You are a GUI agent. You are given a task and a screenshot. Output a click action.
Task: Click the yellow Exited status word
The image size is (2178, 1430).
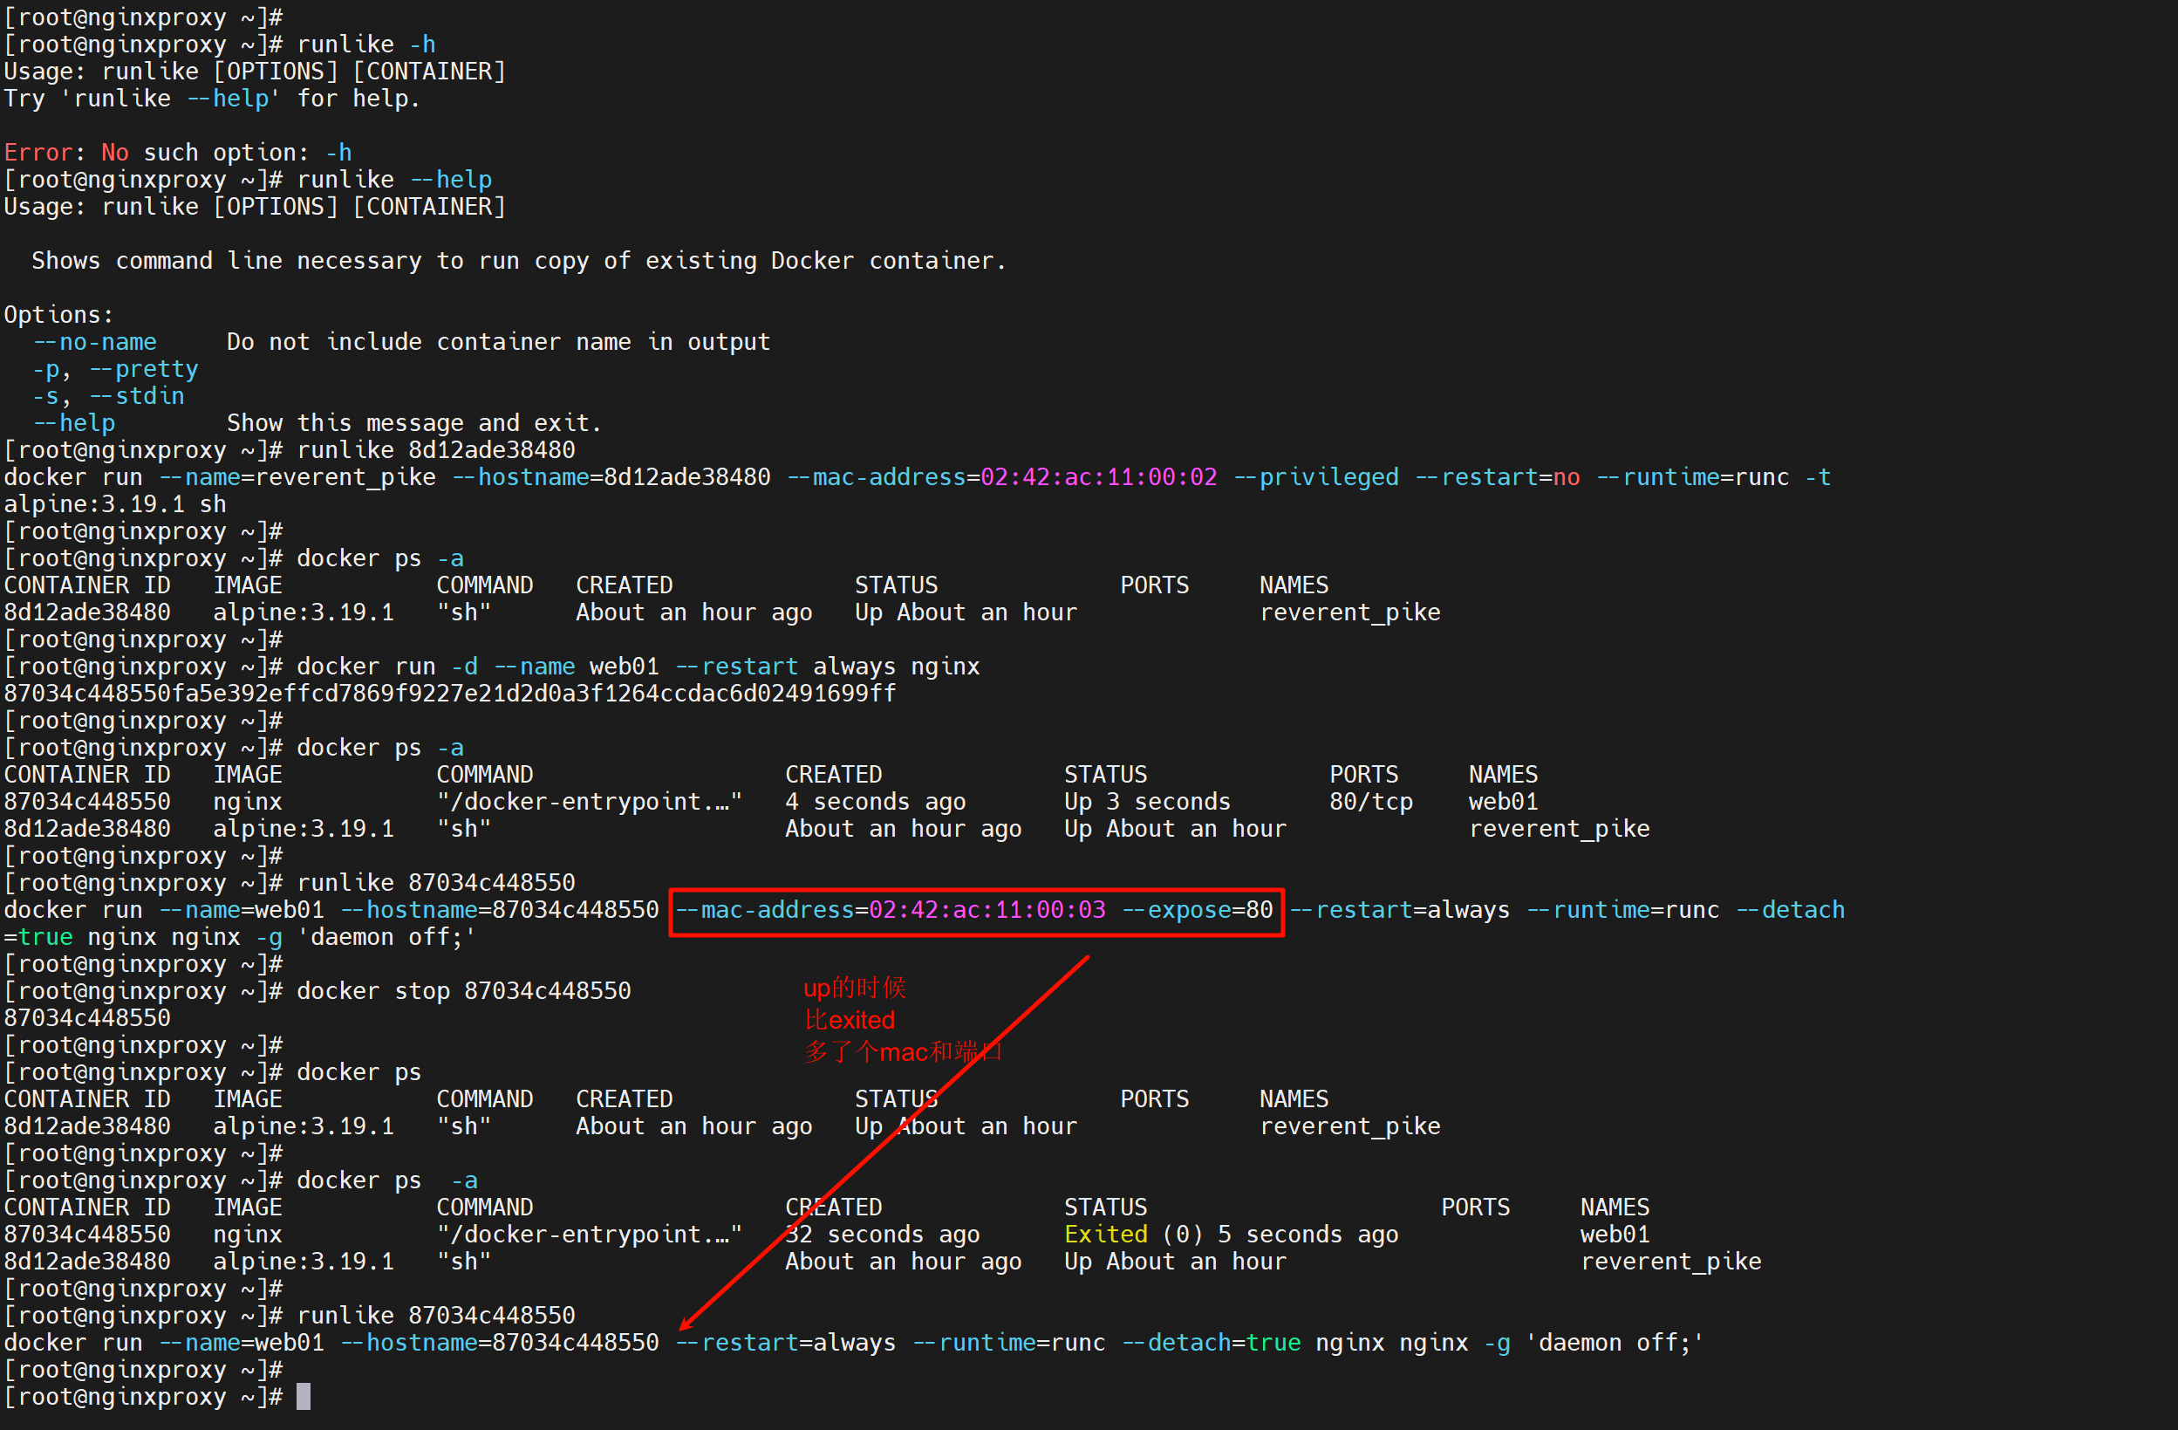click(x=1105, y=1234)
